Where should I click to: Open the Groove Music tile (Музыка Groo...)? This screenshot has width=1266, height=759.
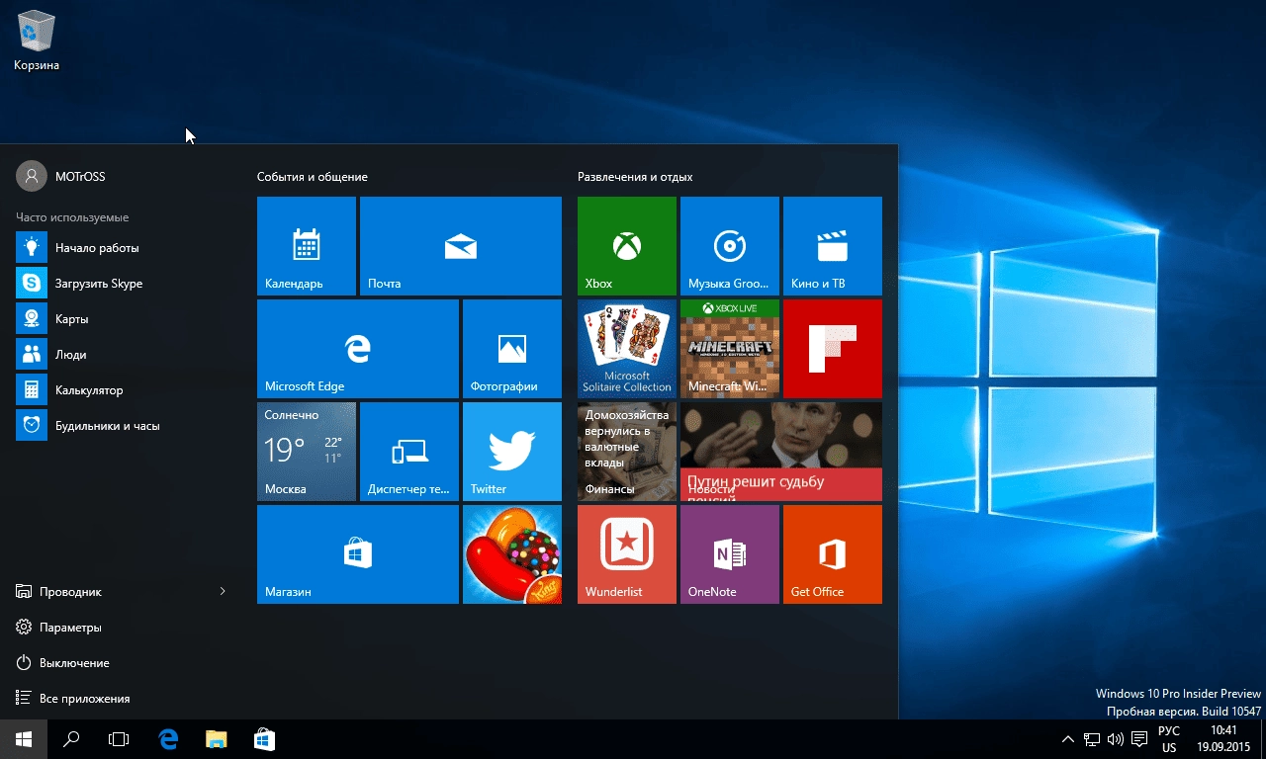tap(730, 246)
